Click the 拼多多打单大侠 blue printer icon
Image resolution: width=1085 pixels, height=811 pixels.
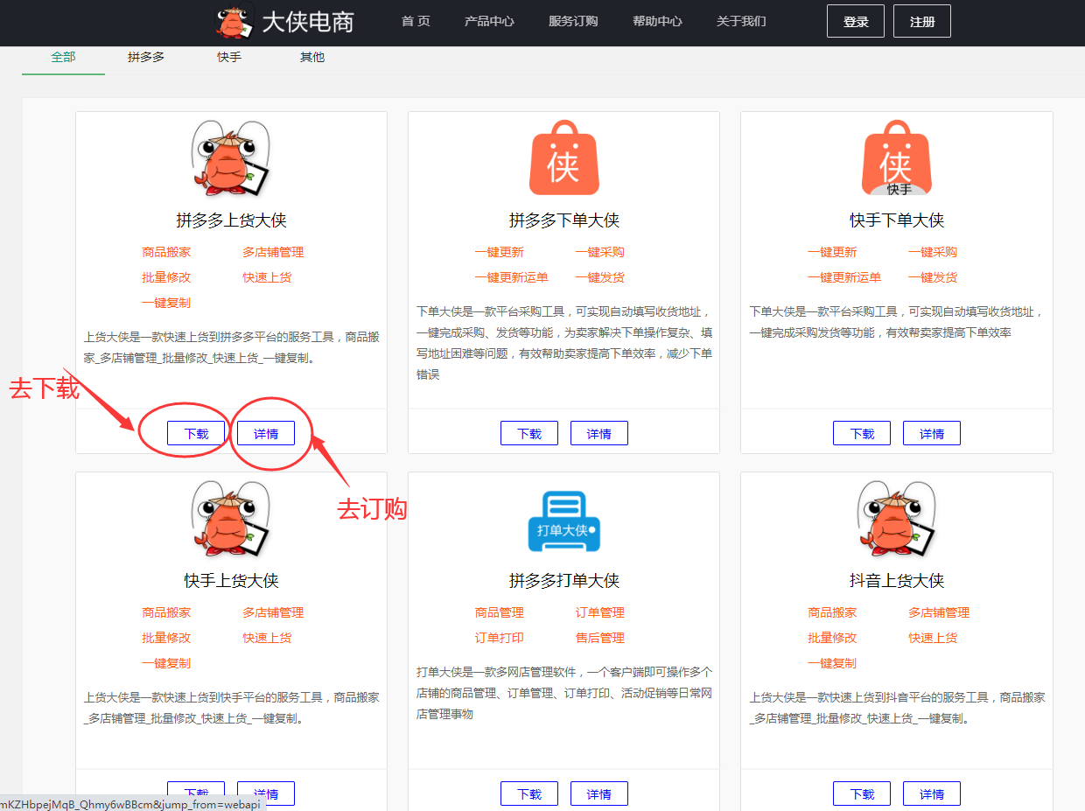point(564,521)
